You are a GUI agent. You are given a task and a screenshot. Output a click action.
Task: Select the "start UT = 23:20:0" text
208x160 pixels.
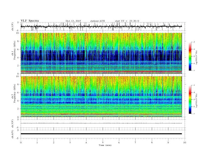127,21
